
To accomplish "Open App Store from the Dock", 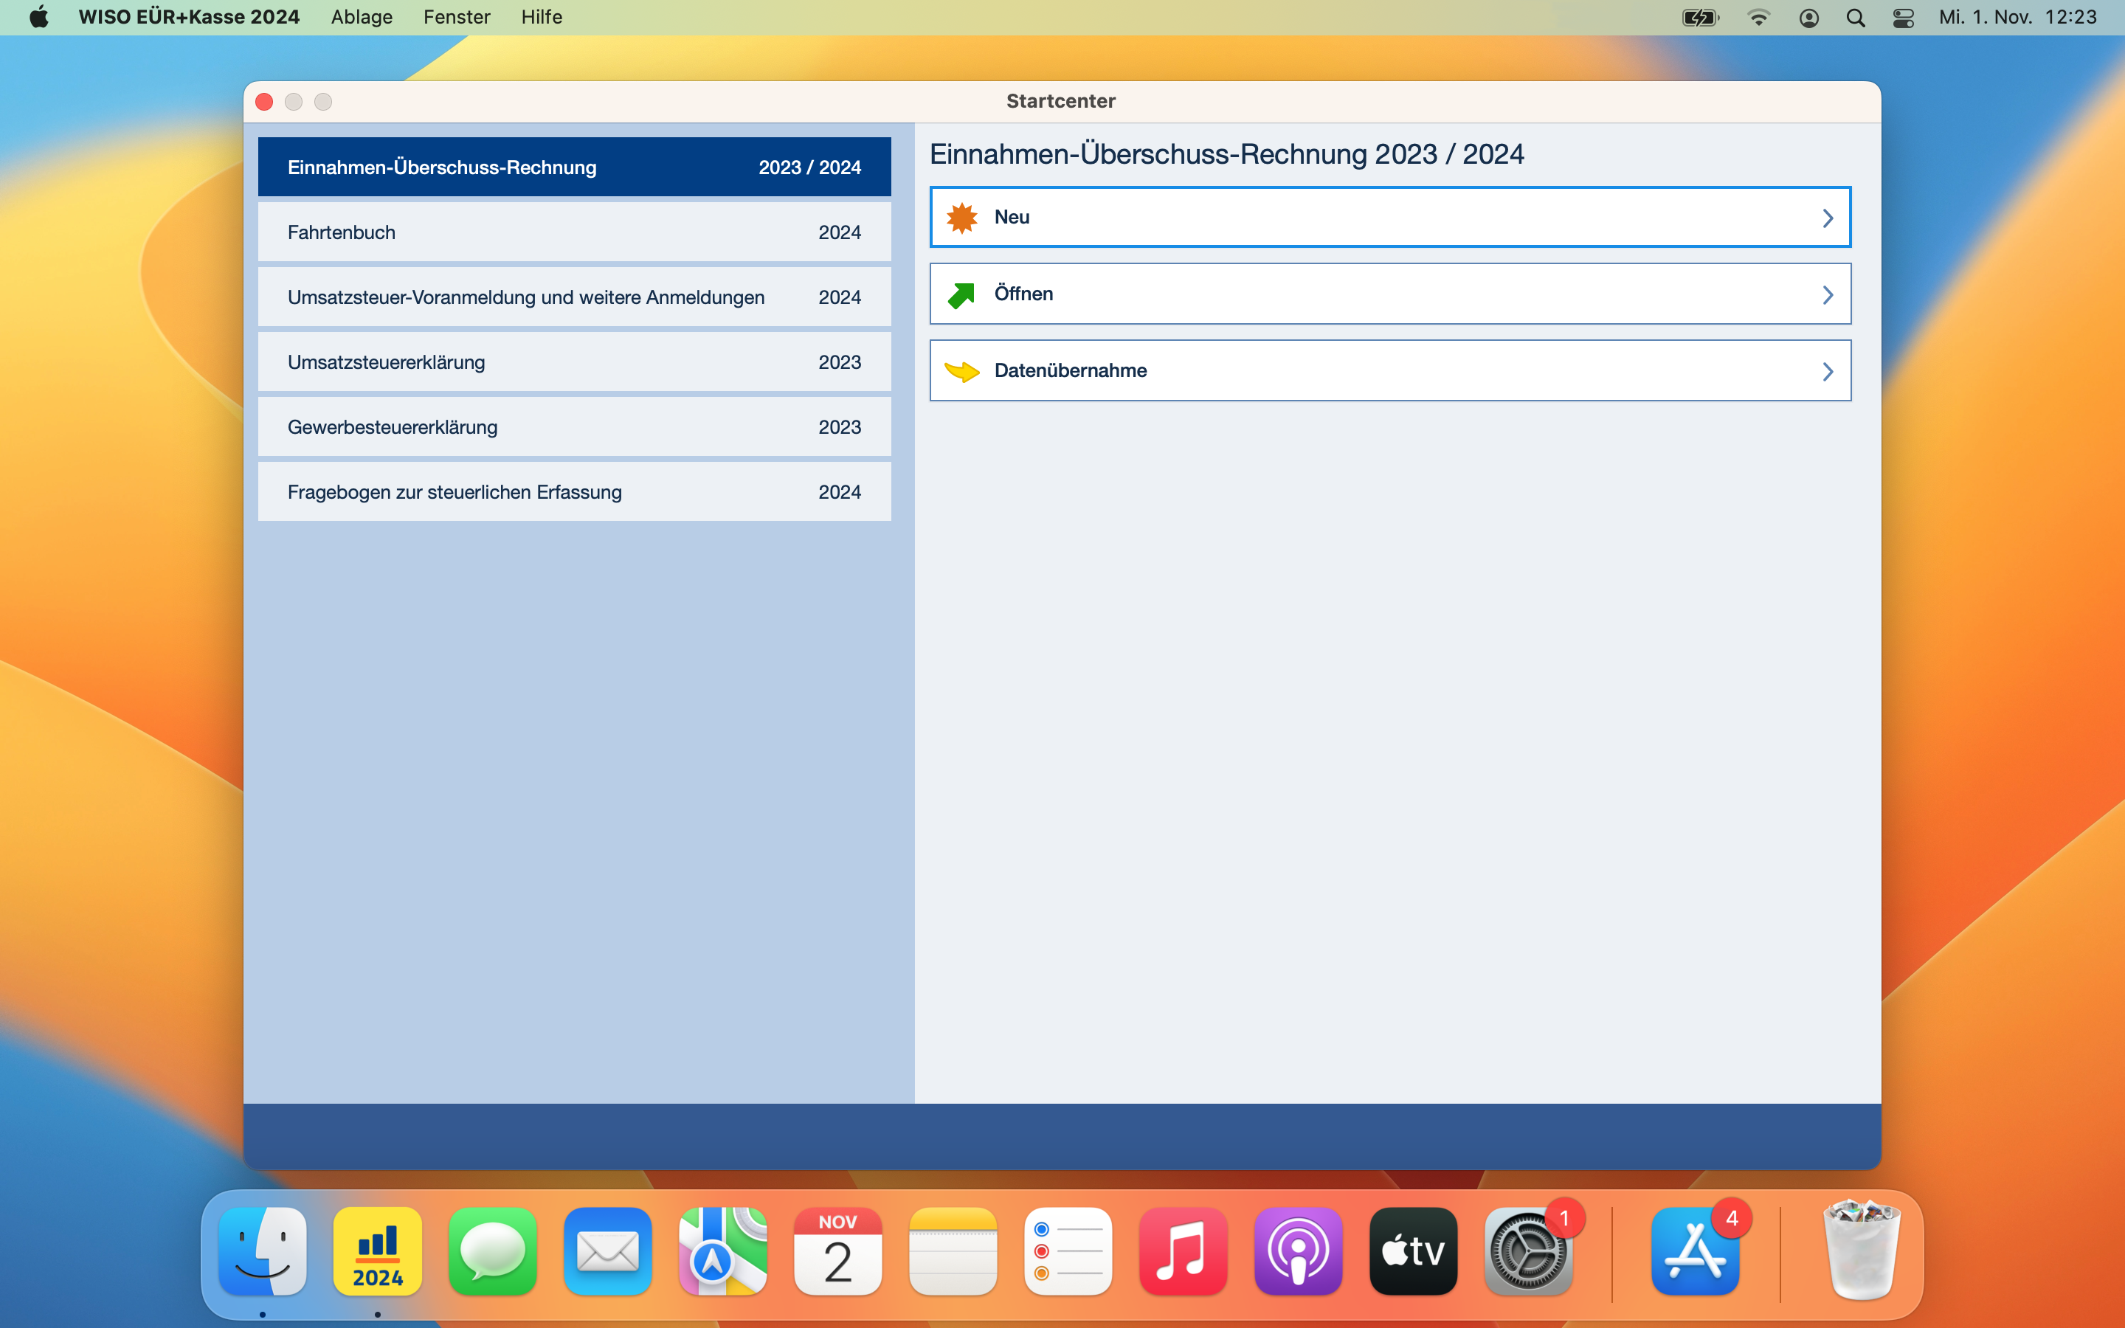I will 1695,1251.
